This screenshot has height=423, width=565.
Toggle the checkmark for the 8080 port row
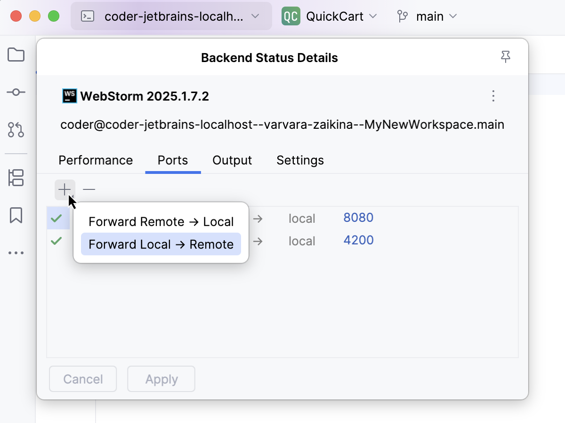coord(56,218)
